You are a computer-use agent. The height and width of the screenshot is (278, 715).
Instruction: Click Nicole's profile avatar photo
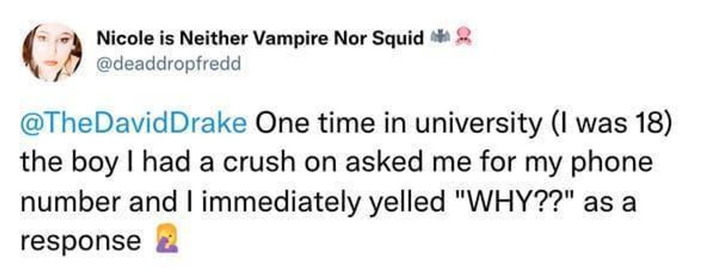point(52,51)
